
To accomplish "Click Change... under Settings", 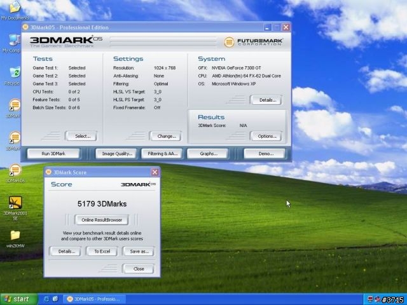I will tap(165, 136).
